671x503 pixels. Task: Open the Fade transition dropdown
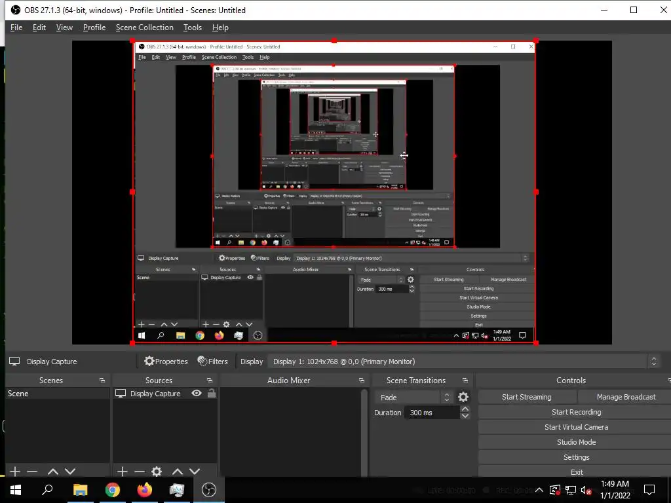[413, 398]
